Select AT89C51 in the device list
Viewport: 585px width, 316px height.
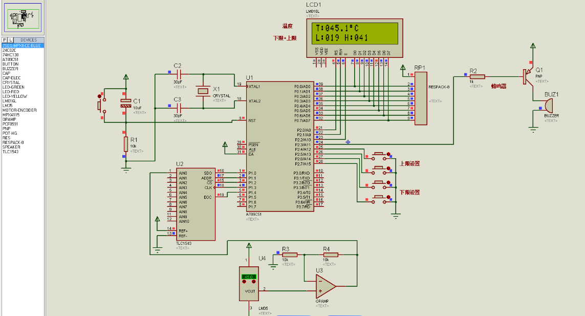tap(10, 59)
